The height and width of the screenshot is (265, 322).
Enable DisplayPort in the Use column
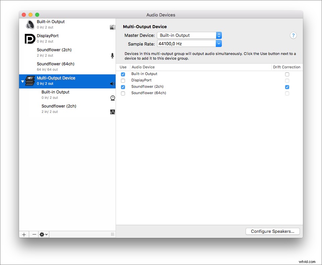[x=123, y=80]
